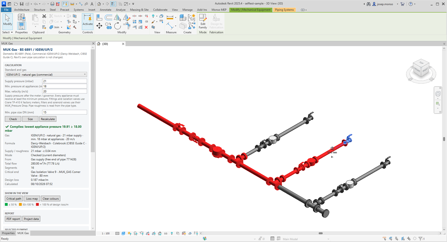
Task: Click the Critical path button
Action: click(x=14, y=199)
